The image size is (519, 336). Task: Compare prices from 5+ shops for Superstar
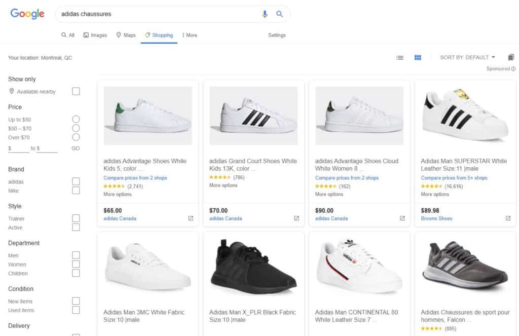pos(454,178)
